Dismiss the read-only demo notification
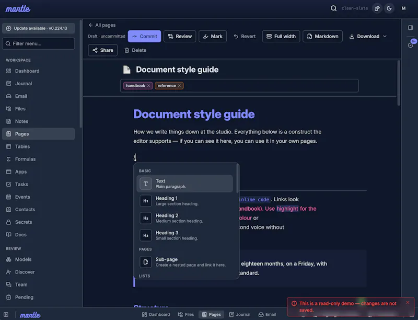418x320 pixels. pyautogui.click(x=408, y=303)
